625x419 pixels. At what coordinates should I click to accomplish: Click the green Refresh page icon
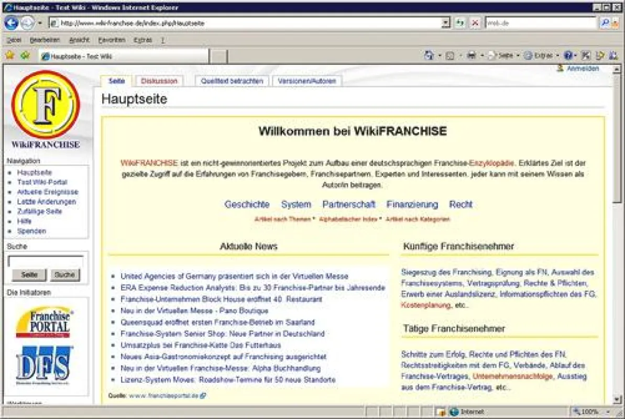[460, 23]
